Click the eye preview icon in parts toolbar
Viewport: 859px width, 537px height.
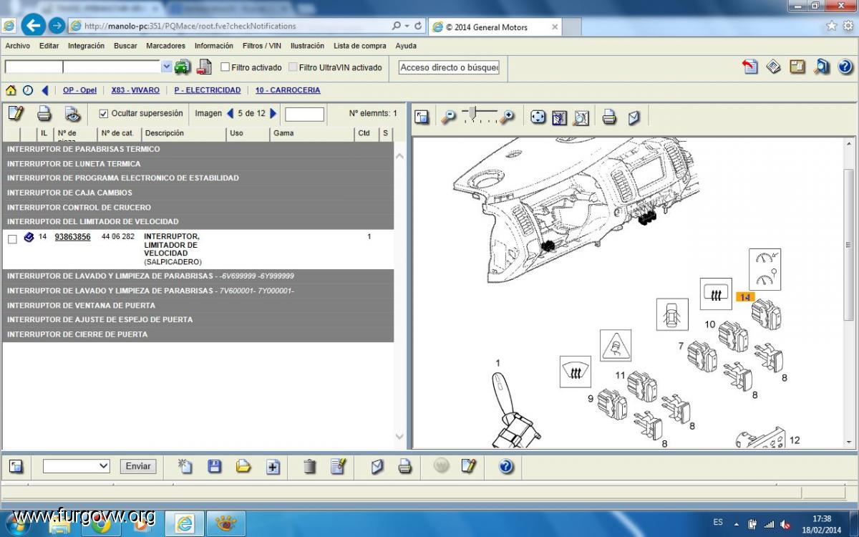tap(72, 113)
